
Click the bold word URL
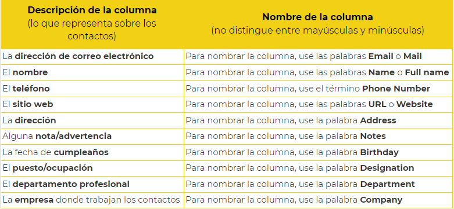pos(377,104)
